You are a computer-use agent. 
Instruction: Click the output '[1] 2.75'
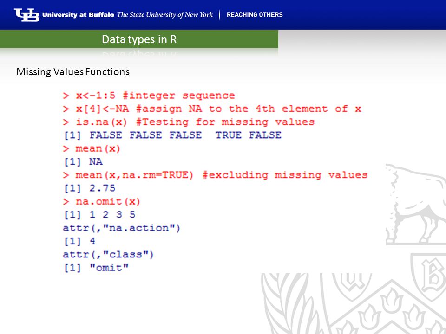pyautogui.click(x=90, y=188)
